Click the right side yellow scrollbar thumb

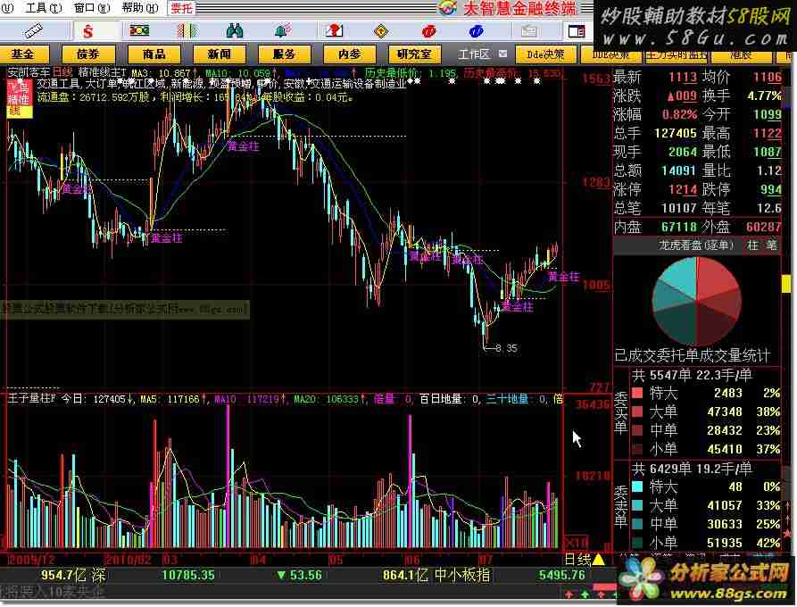tap(786, 283)
